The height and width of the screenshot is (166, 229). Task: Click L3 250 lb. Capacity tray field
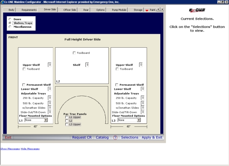(143, 98)
